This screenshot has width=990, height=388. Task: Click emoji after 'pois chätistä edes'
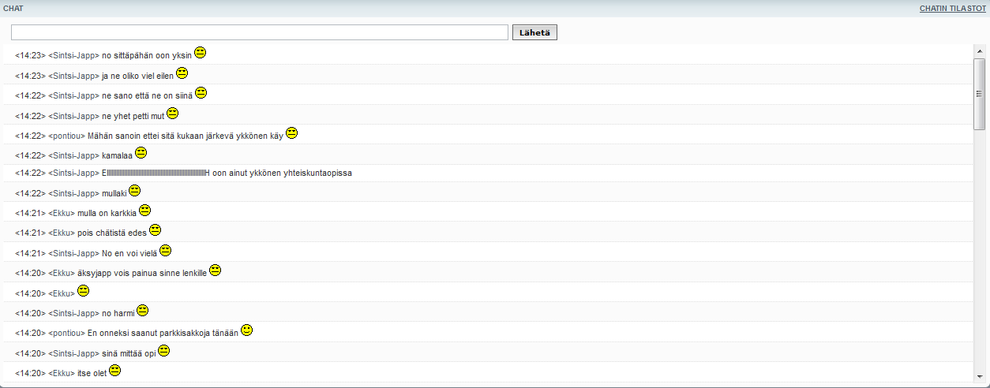click(156, 230)
